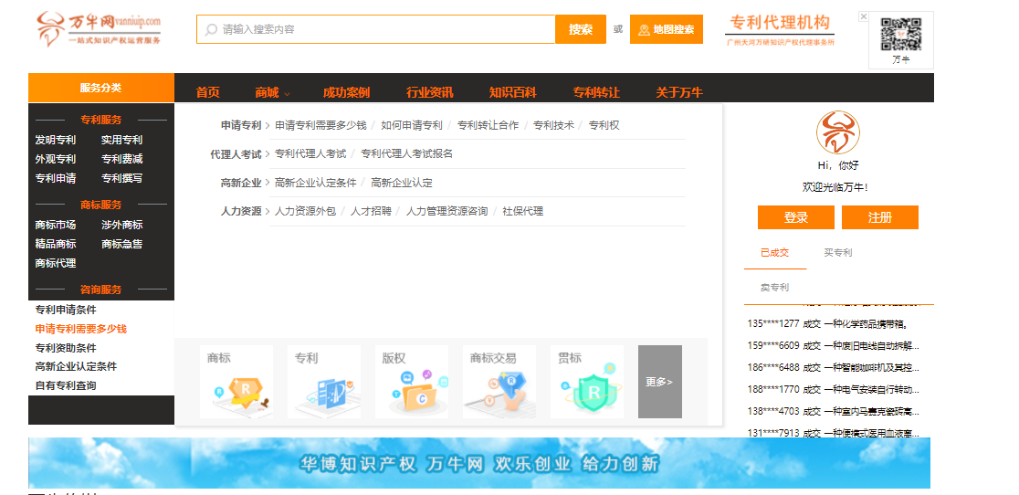Viewport: 1019px width, 495px height.
Task: Select 实用专利 in sidebar
Action: tap(121, 140)
